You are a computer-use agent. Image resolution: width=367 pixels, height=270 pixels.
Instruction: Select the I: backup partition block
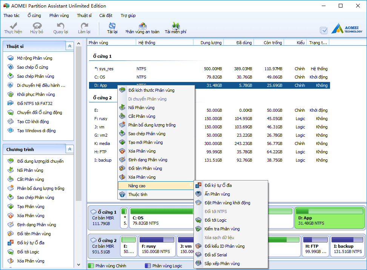tap(347, 246)
